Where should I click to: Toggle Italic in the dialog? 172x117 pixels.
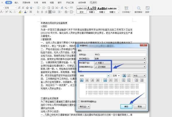tap(129, 76)
